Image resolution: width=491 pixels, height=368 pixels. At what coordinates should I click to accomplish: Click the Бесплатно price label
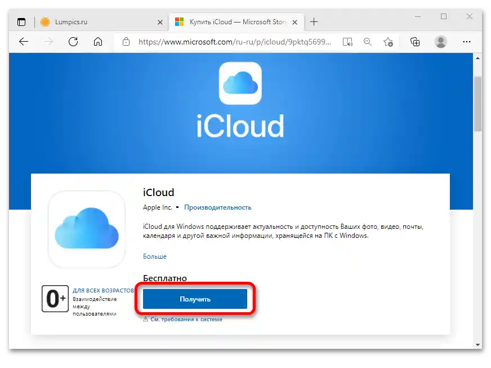click(165, 278)
